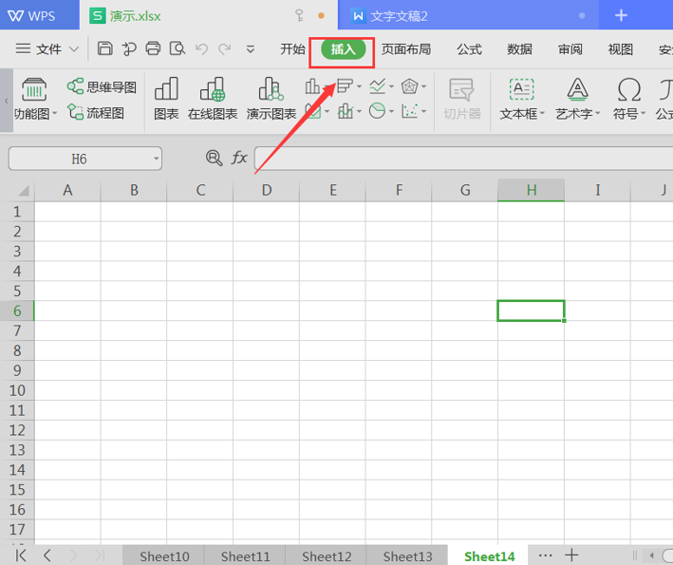The width and height of the screenshot is (673, 565).
Task: Click the Undo arrow
Action: 201,49
